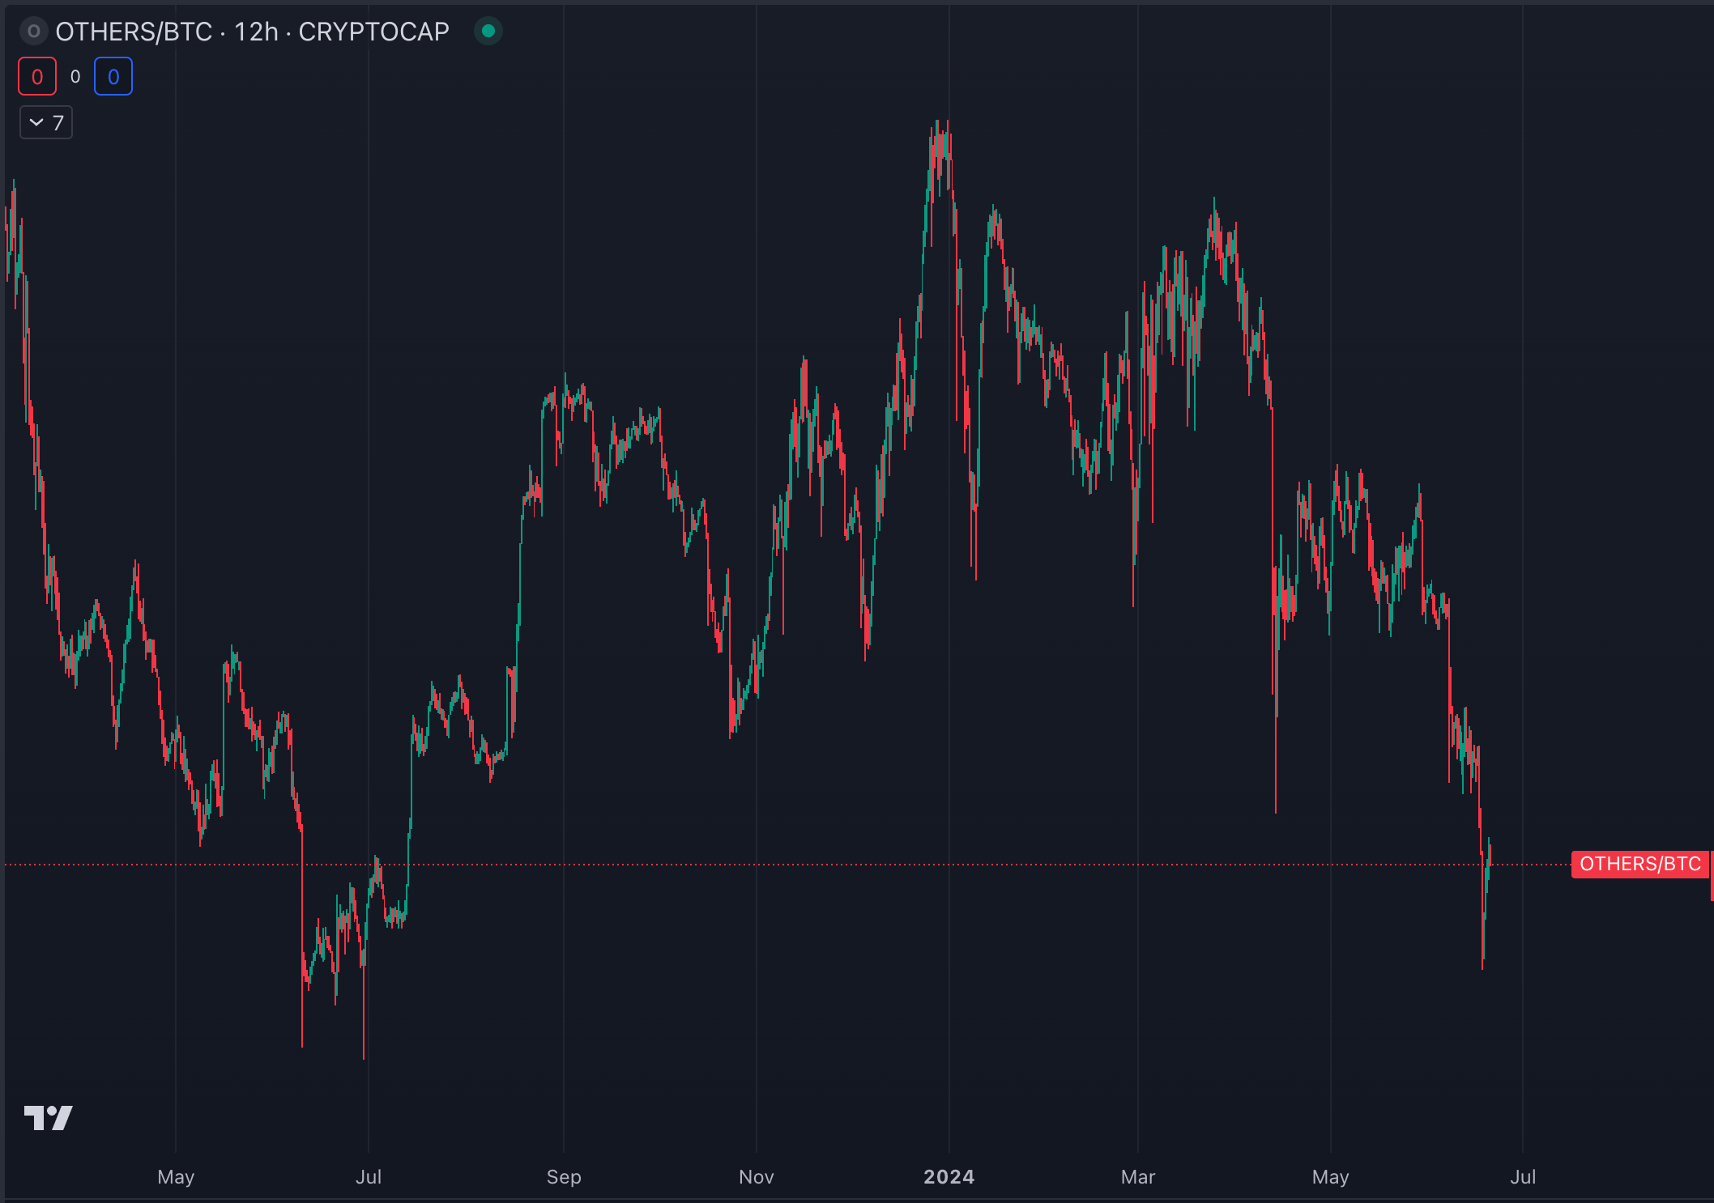The image size is (1714, 1203).
Task: Click the 12h interval in chart title
Action: [256, 32]
